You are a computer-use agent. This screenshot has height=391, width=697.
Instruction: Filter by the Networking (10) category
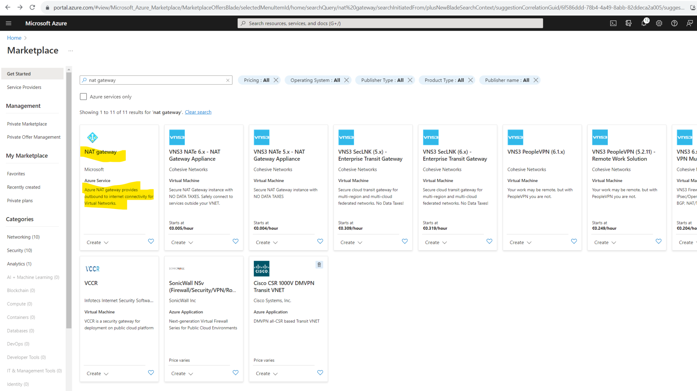point(23,237)
